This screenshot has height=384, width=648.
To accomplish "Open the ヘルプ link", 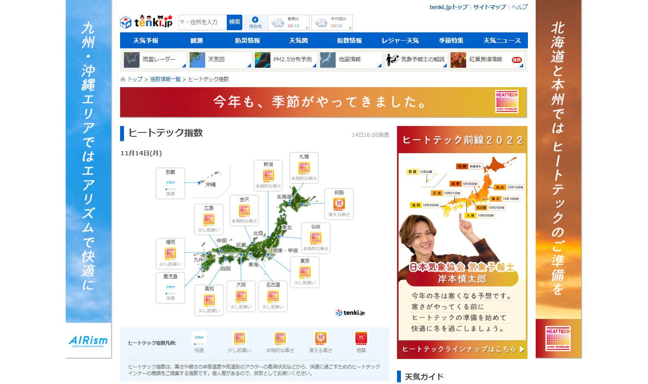I will (519, 7).
